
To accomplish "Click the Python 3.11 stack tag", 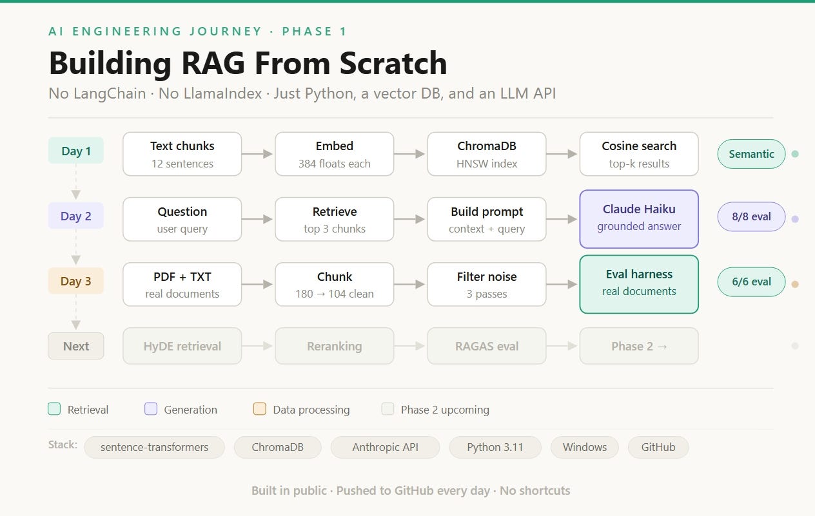I will (x=495, y=447).
